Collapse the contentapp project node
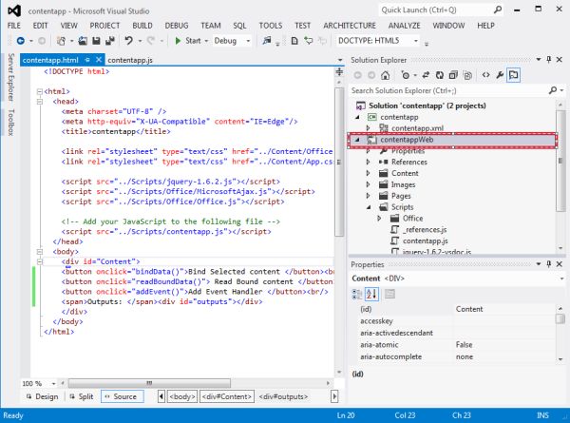 pyautogui.click(x=358, y=117)
